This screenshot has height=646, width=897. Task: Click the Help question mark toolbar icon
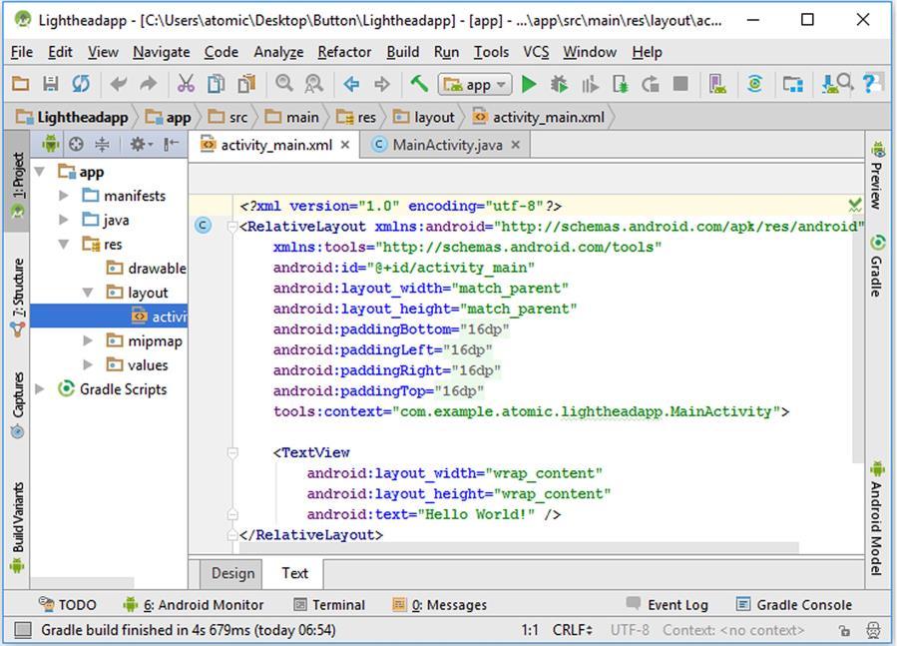[870, 84]
